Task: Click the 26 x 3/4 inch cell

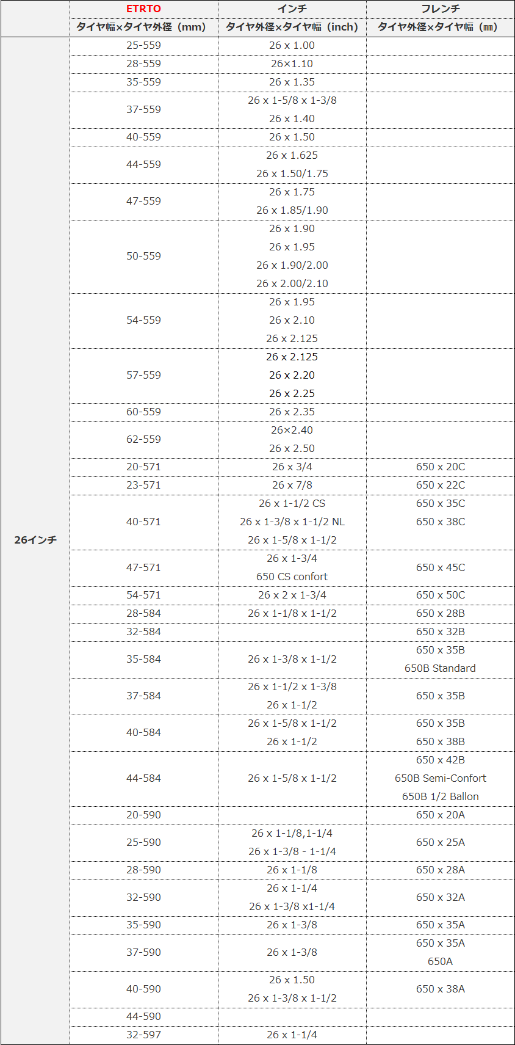Action: tap(292, 467)
